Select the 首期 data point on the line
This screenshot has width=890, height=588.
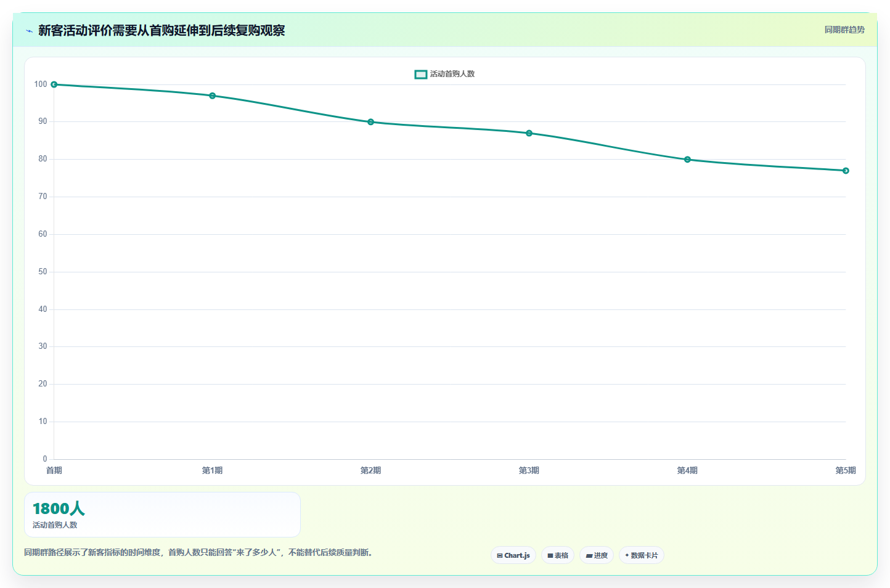coord(54,84)
